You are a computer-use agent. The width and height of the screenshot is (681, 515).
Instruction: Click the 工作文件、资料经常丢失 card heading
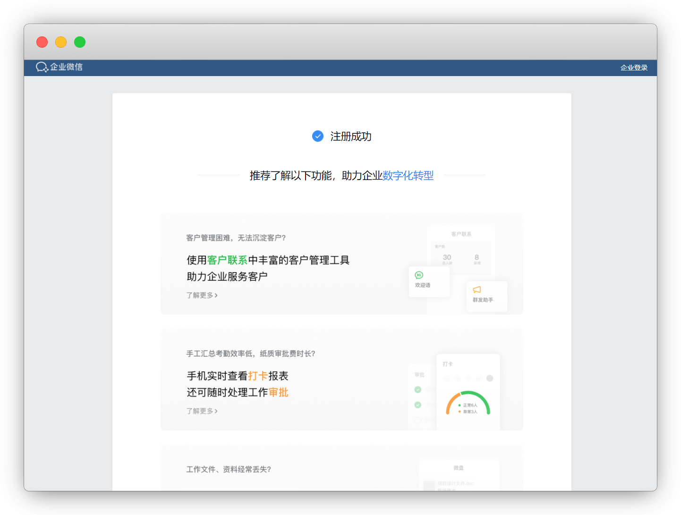229,469
